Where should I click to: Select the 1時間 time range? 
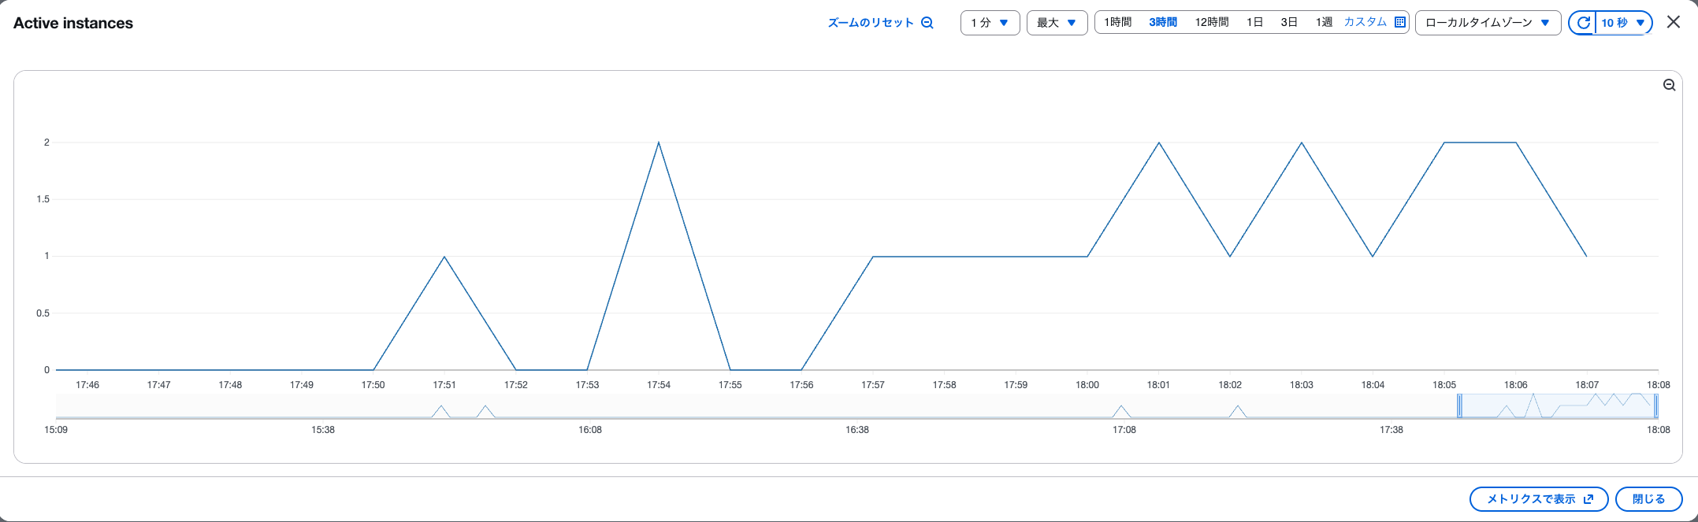click(x=1117, y=22)
